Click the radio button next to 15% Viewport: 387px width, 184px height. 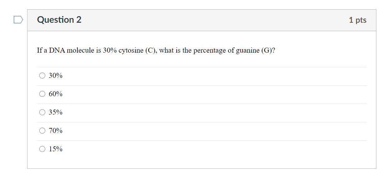(42, 149)
